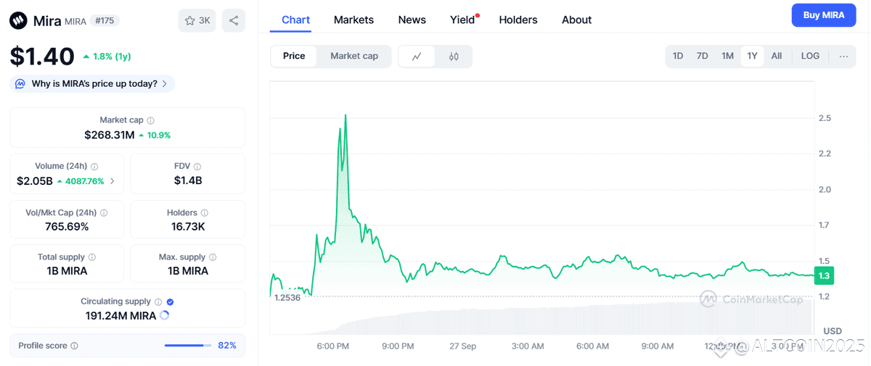
Task: Toggle chart to Price view
Action: point(294,57)
